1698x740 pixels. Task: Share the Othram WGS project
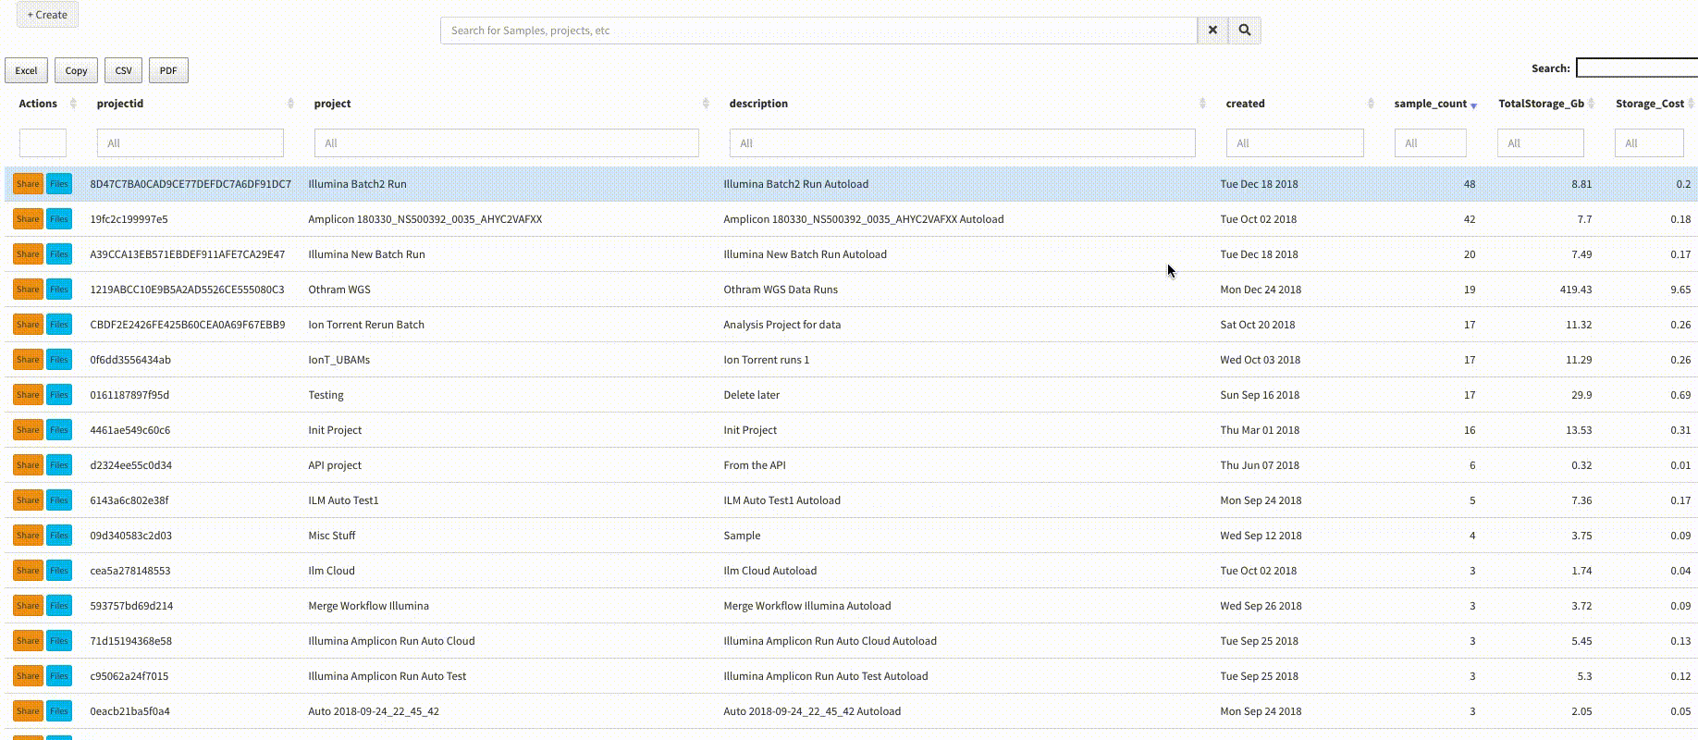coord(28,290)
